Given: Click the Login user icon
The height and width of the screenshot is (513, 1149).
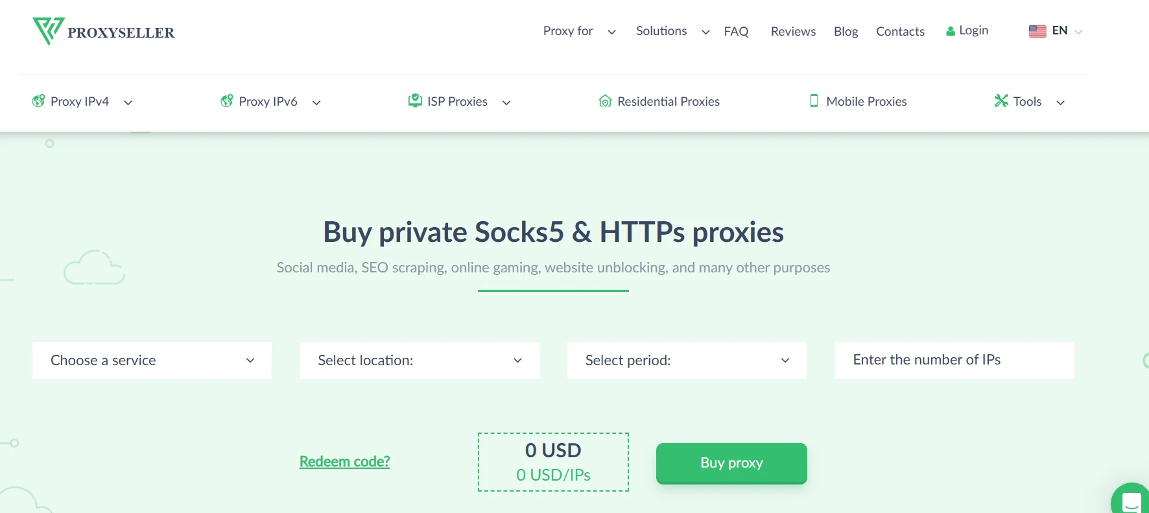Looking at the screenshot, I should 949,30.
